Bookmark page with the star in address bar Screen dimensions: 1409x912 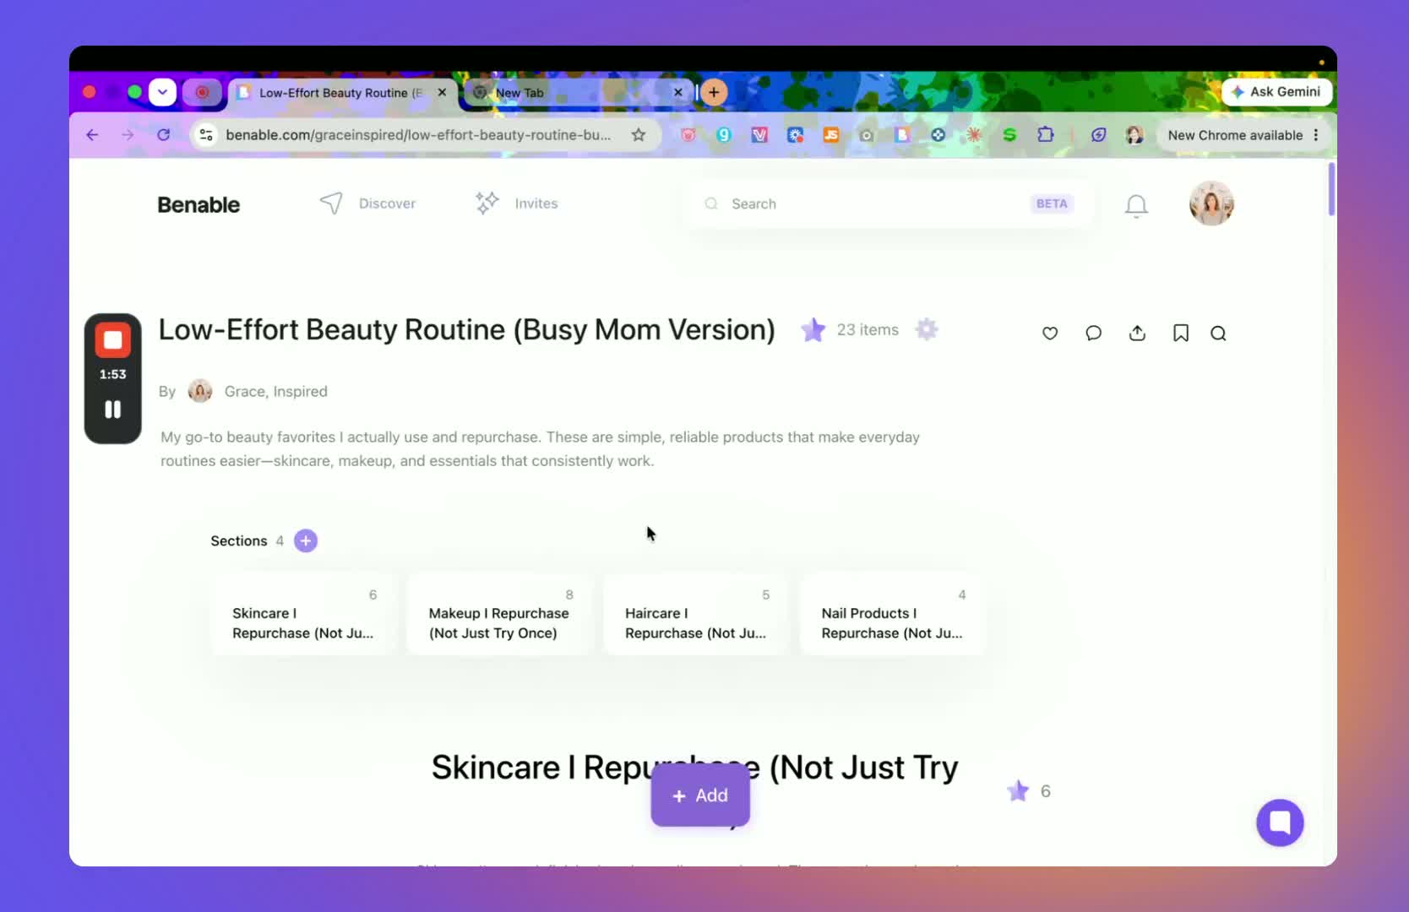pos(639,135)
